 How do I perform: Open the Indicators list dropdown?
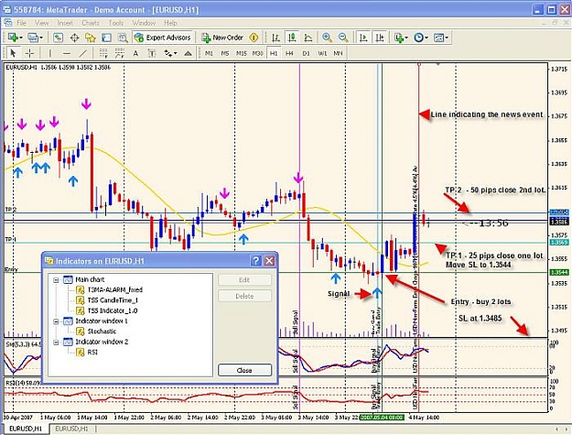[401, 38]
